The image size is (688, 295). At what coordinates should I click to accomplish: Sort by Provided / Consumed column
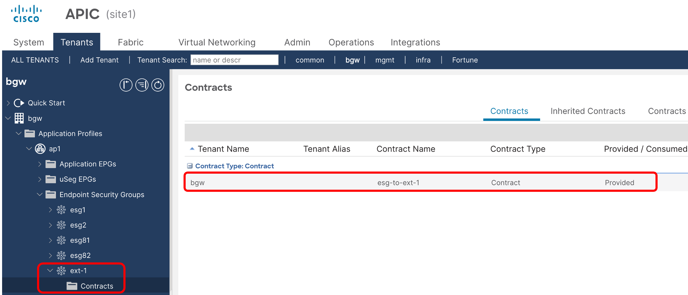pos(646,149)
